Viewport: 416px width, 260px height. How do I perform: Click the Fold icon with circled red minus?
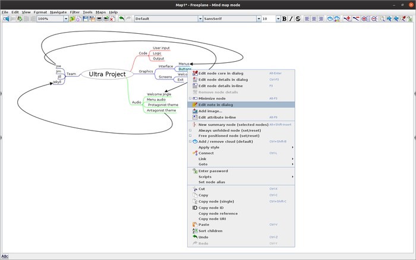[x=374, y=18]
